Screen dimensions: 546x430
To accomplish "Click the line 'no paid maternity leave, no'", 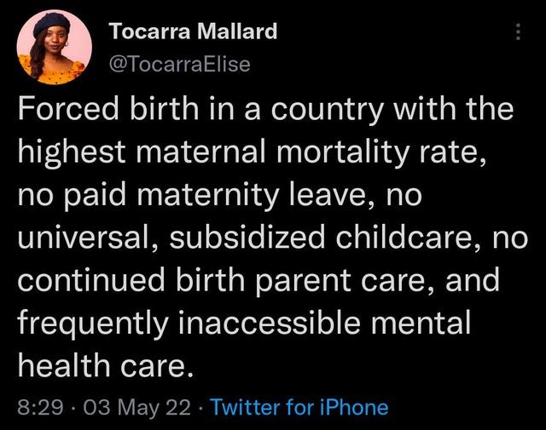I will click(x=220, y=195).
